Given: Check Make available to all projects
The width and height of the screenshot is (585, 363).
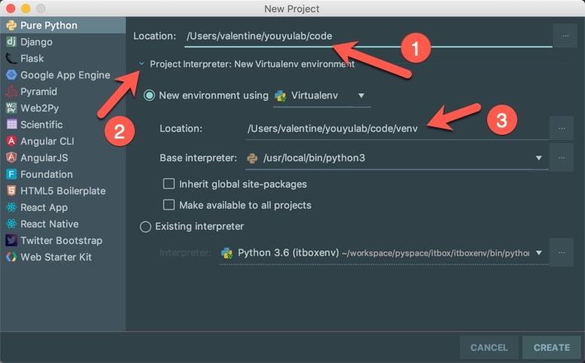Looking at the screenshot, I should [169, 205].
